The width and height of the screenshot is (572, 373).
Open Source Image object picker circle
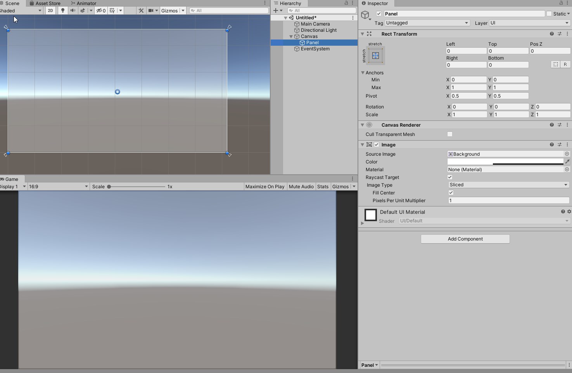coord(567,154)
